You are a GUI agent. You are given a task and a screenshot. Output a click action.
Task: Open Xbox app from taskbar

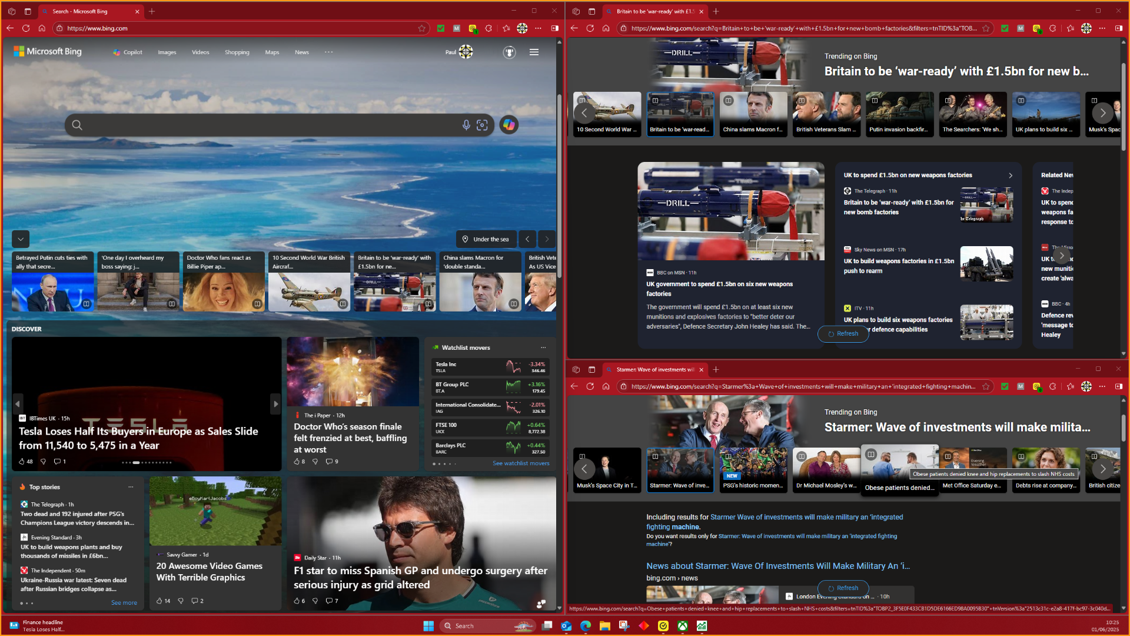click(683, 626)
